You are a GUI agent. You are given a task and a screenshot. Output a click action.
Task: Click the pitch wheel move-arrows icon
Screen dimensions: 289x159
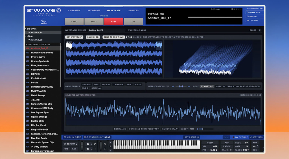click(x=95, y=144)
